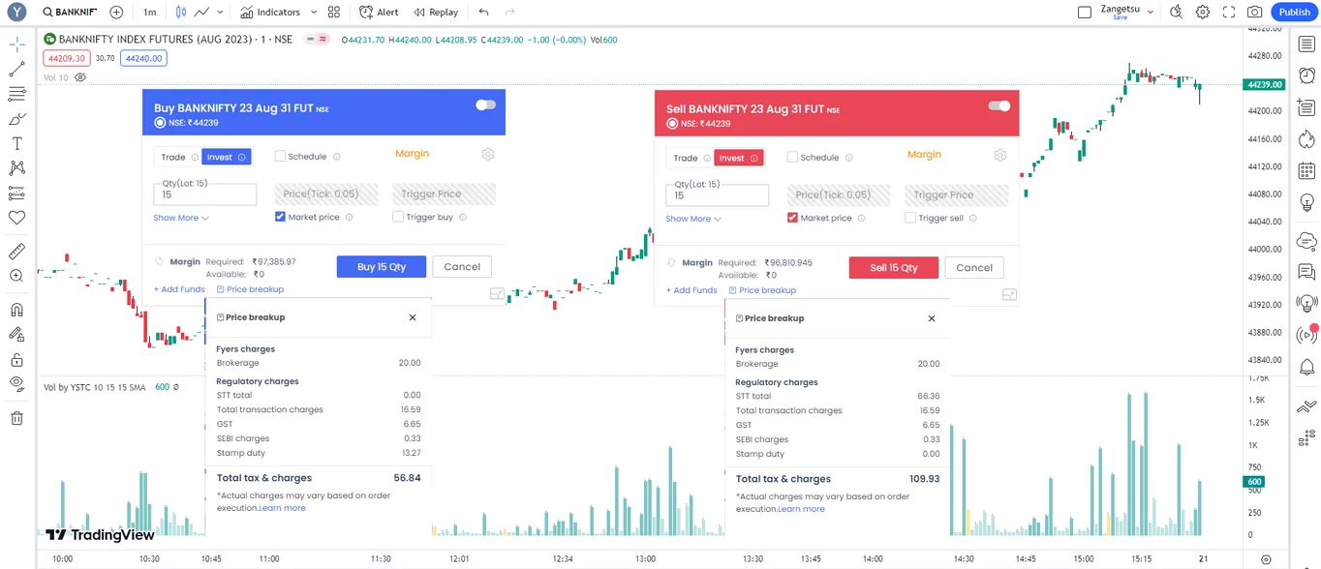Open the prediction and measurement tools

(16, 194)
